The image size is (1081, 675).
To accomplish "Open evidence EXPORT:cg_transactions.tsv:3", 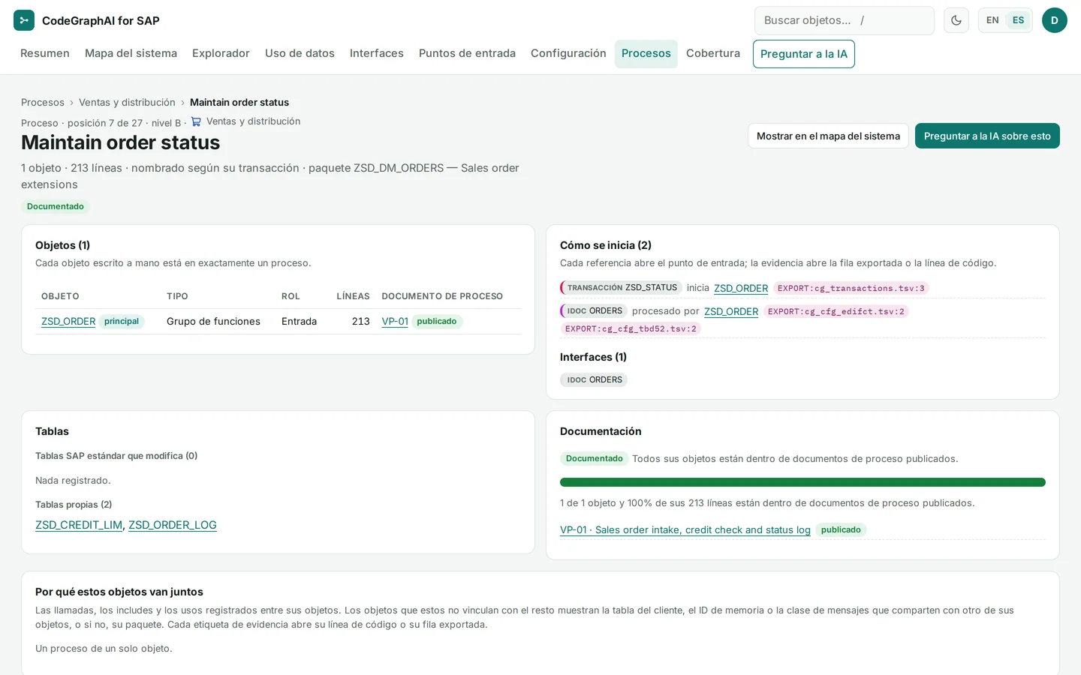I will [851, 288].
